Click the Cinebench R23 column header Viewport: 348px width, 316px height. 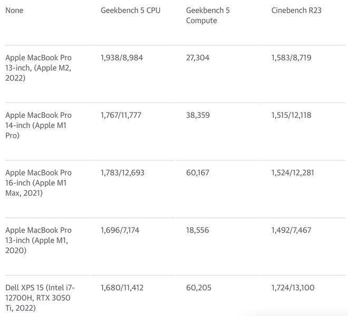[x=296, y=11]
